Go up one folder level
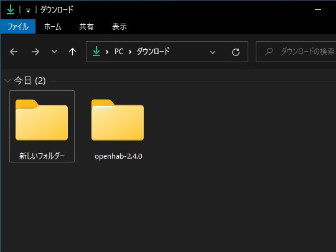336x252 pixels. click(72, 52)
